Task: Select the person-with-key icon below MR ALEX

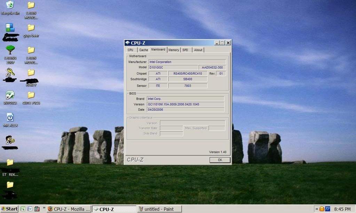Action: point(10,142)
